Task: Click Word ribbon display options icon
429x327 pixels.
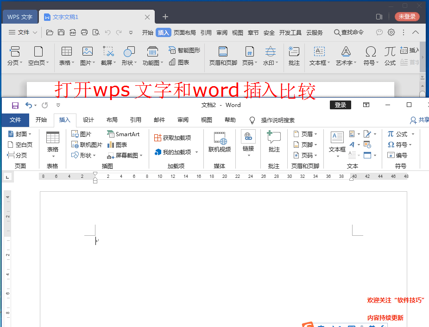Action: (x=366, y=105)
